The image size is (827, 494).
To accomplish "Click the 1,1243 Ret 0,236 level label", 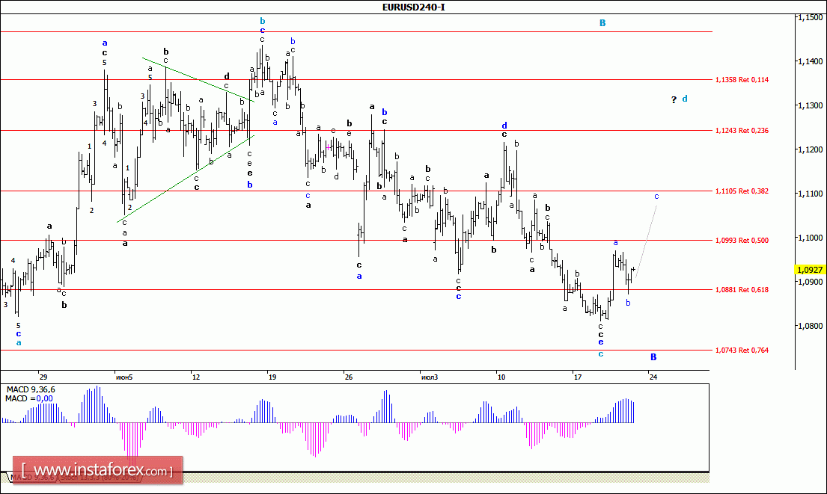I will point(742,130).
